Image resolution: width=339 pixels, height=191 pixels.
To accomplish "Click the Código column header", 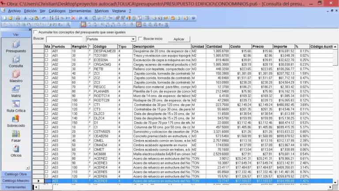I will tap(105, 46).
